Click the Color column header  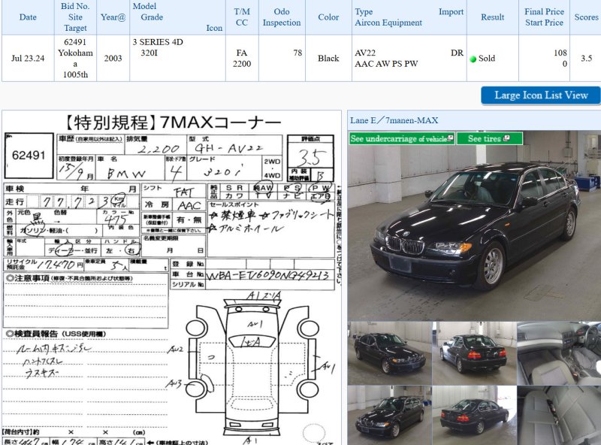(x=328, y=17)
